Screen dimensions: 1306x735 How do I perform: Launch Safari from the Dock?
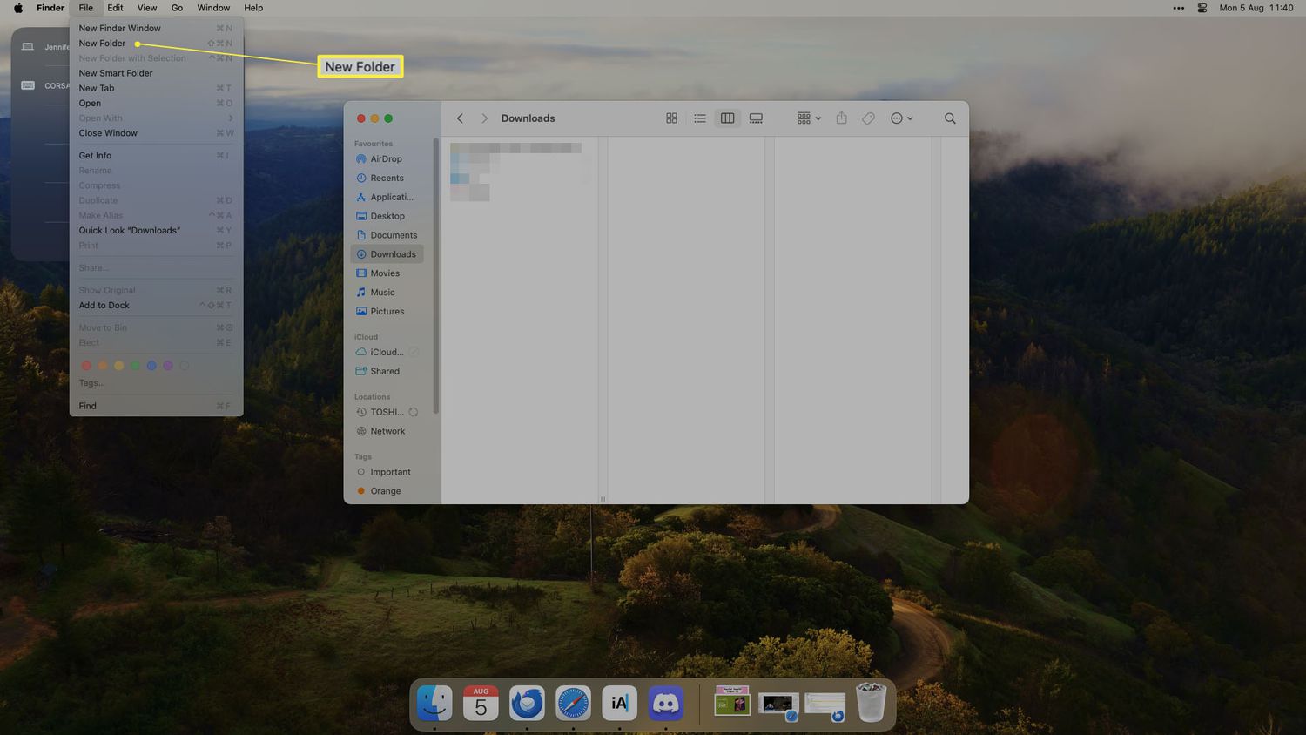573,703
